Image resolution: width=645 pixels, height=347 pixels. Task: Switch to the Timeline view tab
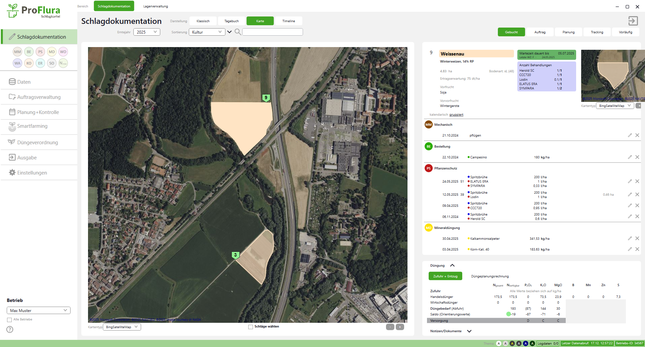click(289, 21)
